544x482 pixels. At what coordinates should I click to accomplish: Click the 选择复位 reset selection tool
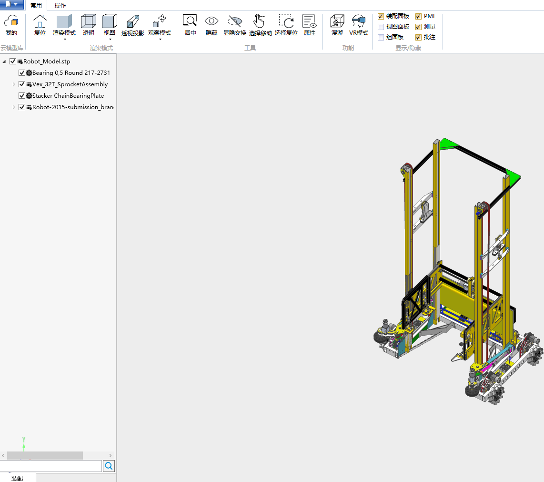click(286, 25)
